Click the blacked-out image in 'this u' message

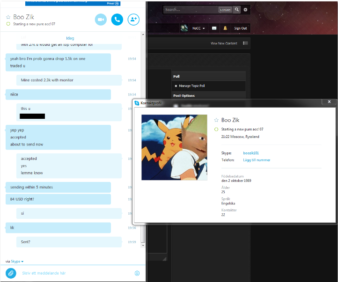pyautogui.click(x=32, y=116)
